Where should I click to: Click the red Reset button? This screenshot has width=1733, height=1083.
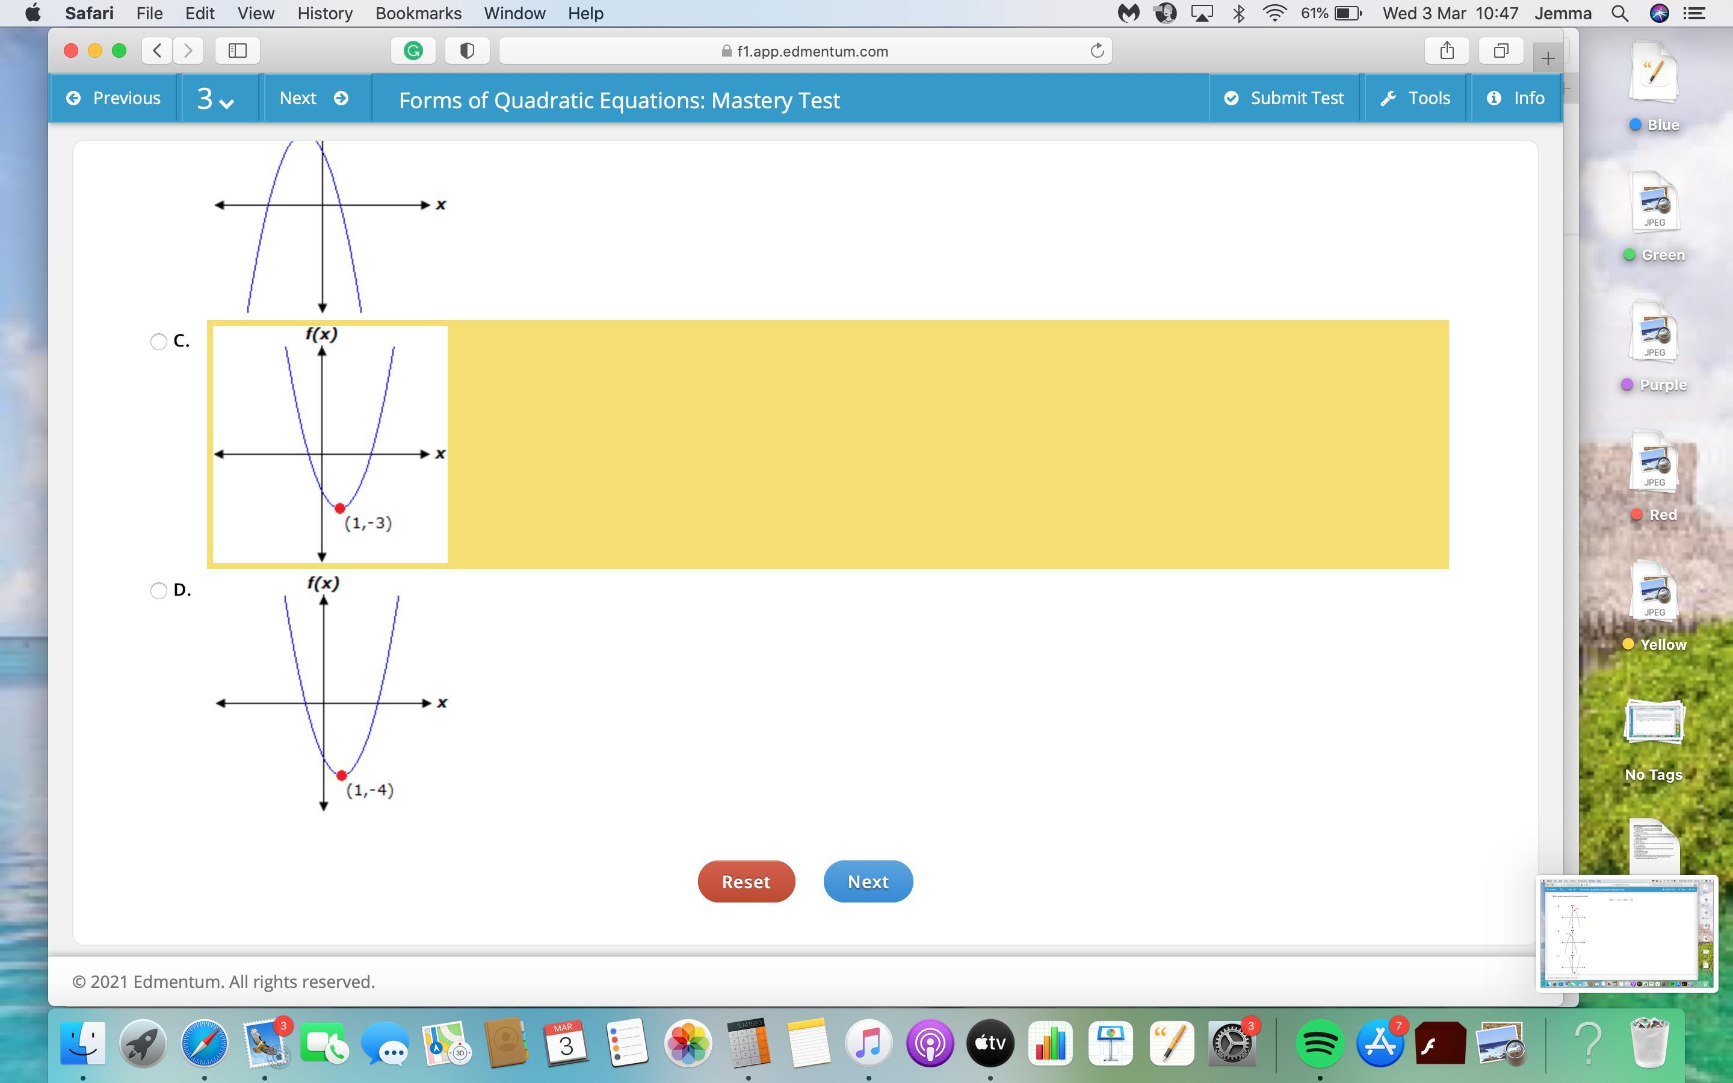point(746,881)
